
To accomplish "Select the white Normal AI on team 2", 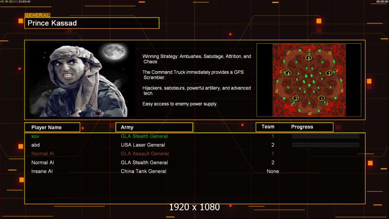I will click(43, 162).
